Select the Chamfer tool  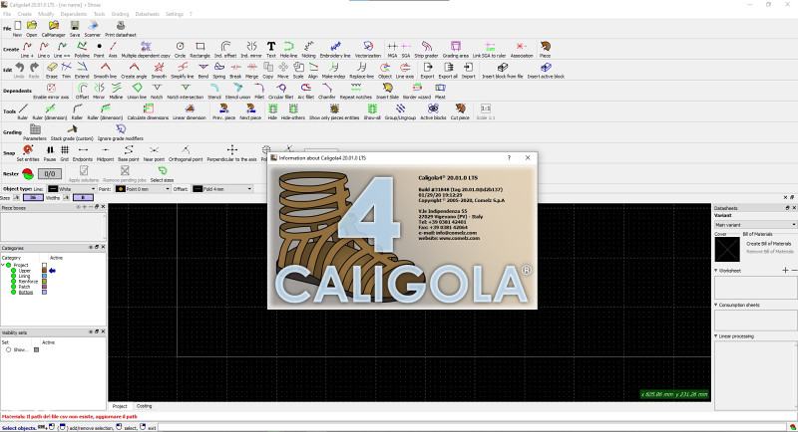(327, 91)
